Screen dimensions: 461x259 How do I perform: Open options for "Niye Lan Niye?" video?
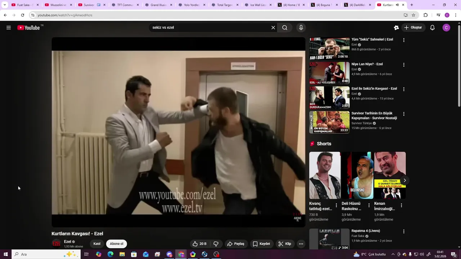404,65
